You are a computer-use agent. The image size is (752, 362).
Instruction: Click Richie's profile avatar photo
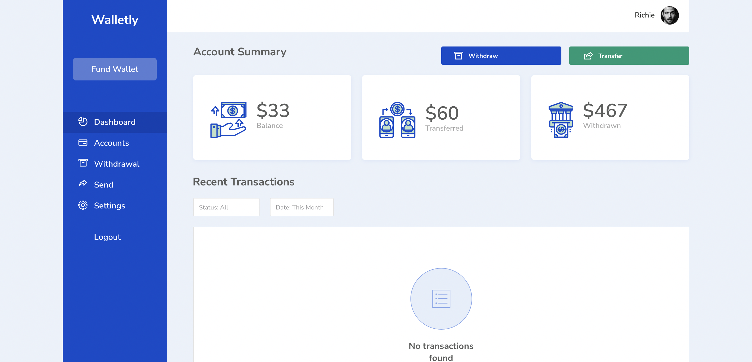coord(669,15)
